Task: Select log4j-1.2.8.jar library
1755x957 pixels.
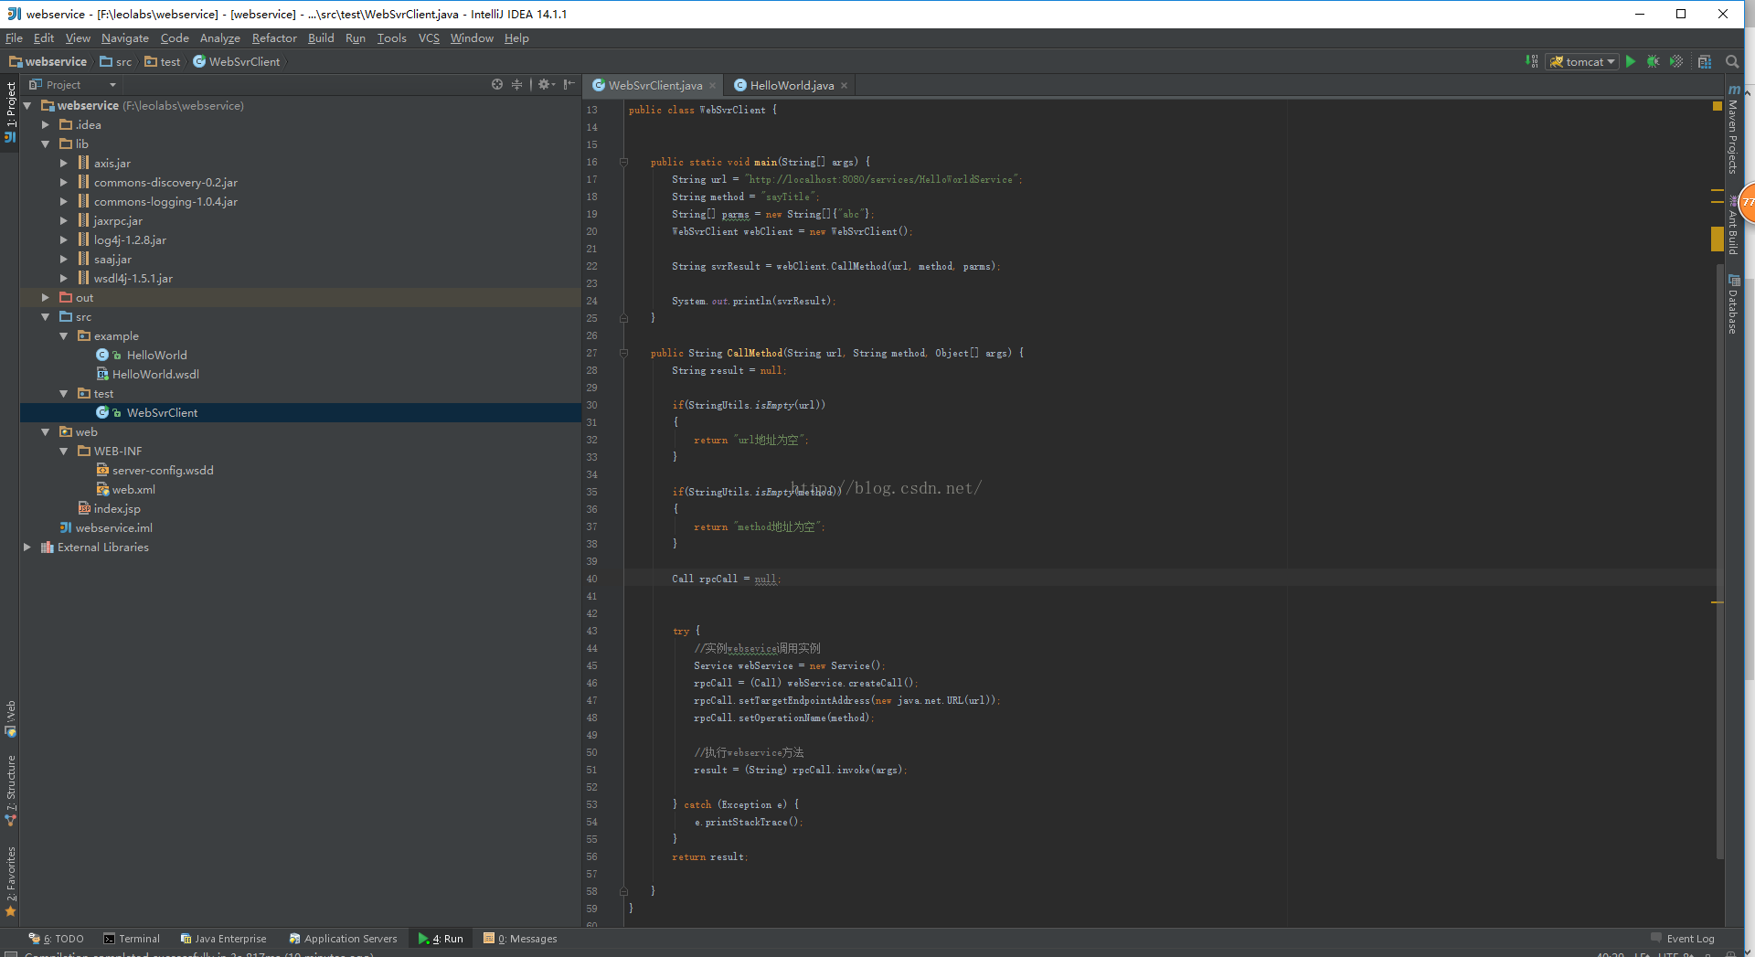Action: click(130, 240)
